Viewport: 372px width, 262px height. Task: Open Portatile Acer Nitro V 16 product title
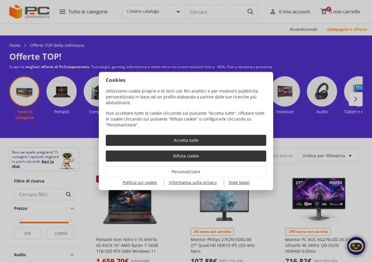(x=127, y=245)
